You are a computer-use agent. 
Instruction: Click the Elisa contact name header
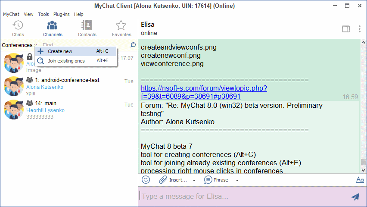click(147, 25)
